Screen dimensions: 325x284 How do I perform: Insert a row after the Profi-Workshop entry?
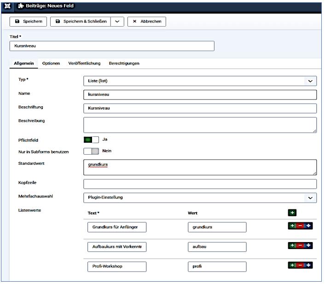click(x=292, y=266)
